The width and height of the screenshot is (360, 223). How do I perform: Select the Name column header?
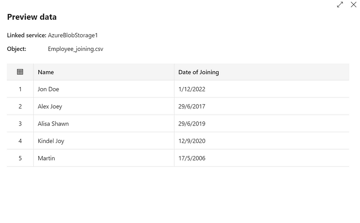(104, 72)
